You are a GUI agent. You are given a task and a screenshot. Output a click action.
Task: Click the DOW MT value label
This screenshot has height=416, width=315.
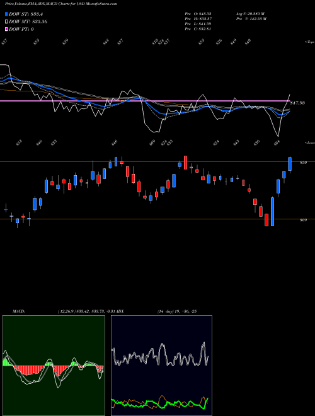tap(28, 21)
